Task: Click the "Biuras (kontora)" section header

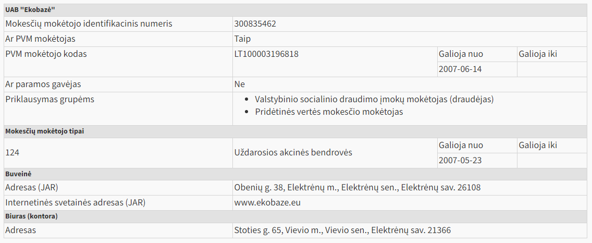Action: [x=31, y=216]
